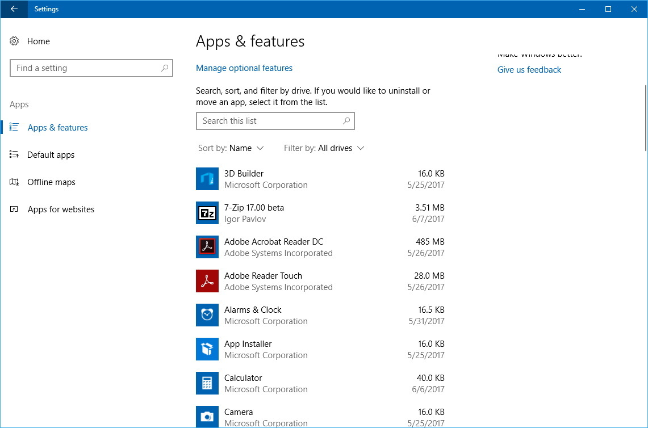
Task: Open Apps for websites settings
Action: [x=61, y=209]
